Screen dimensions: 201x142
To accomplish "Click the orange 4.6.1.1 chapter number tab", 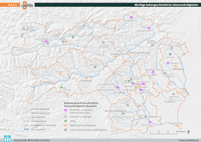I will pyautogui.click(x=10, y=5).
